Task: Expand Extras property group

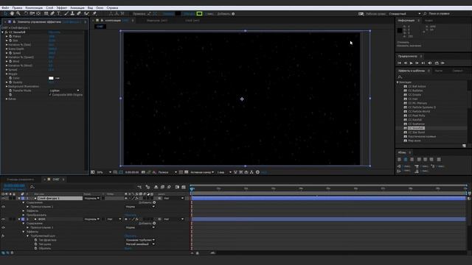Action: click(7, 99)
